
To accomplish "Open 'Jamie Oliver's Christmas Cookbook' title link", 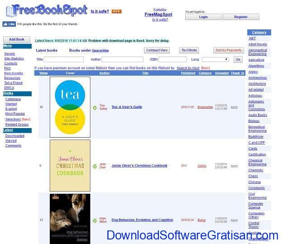I will [139, 166].
